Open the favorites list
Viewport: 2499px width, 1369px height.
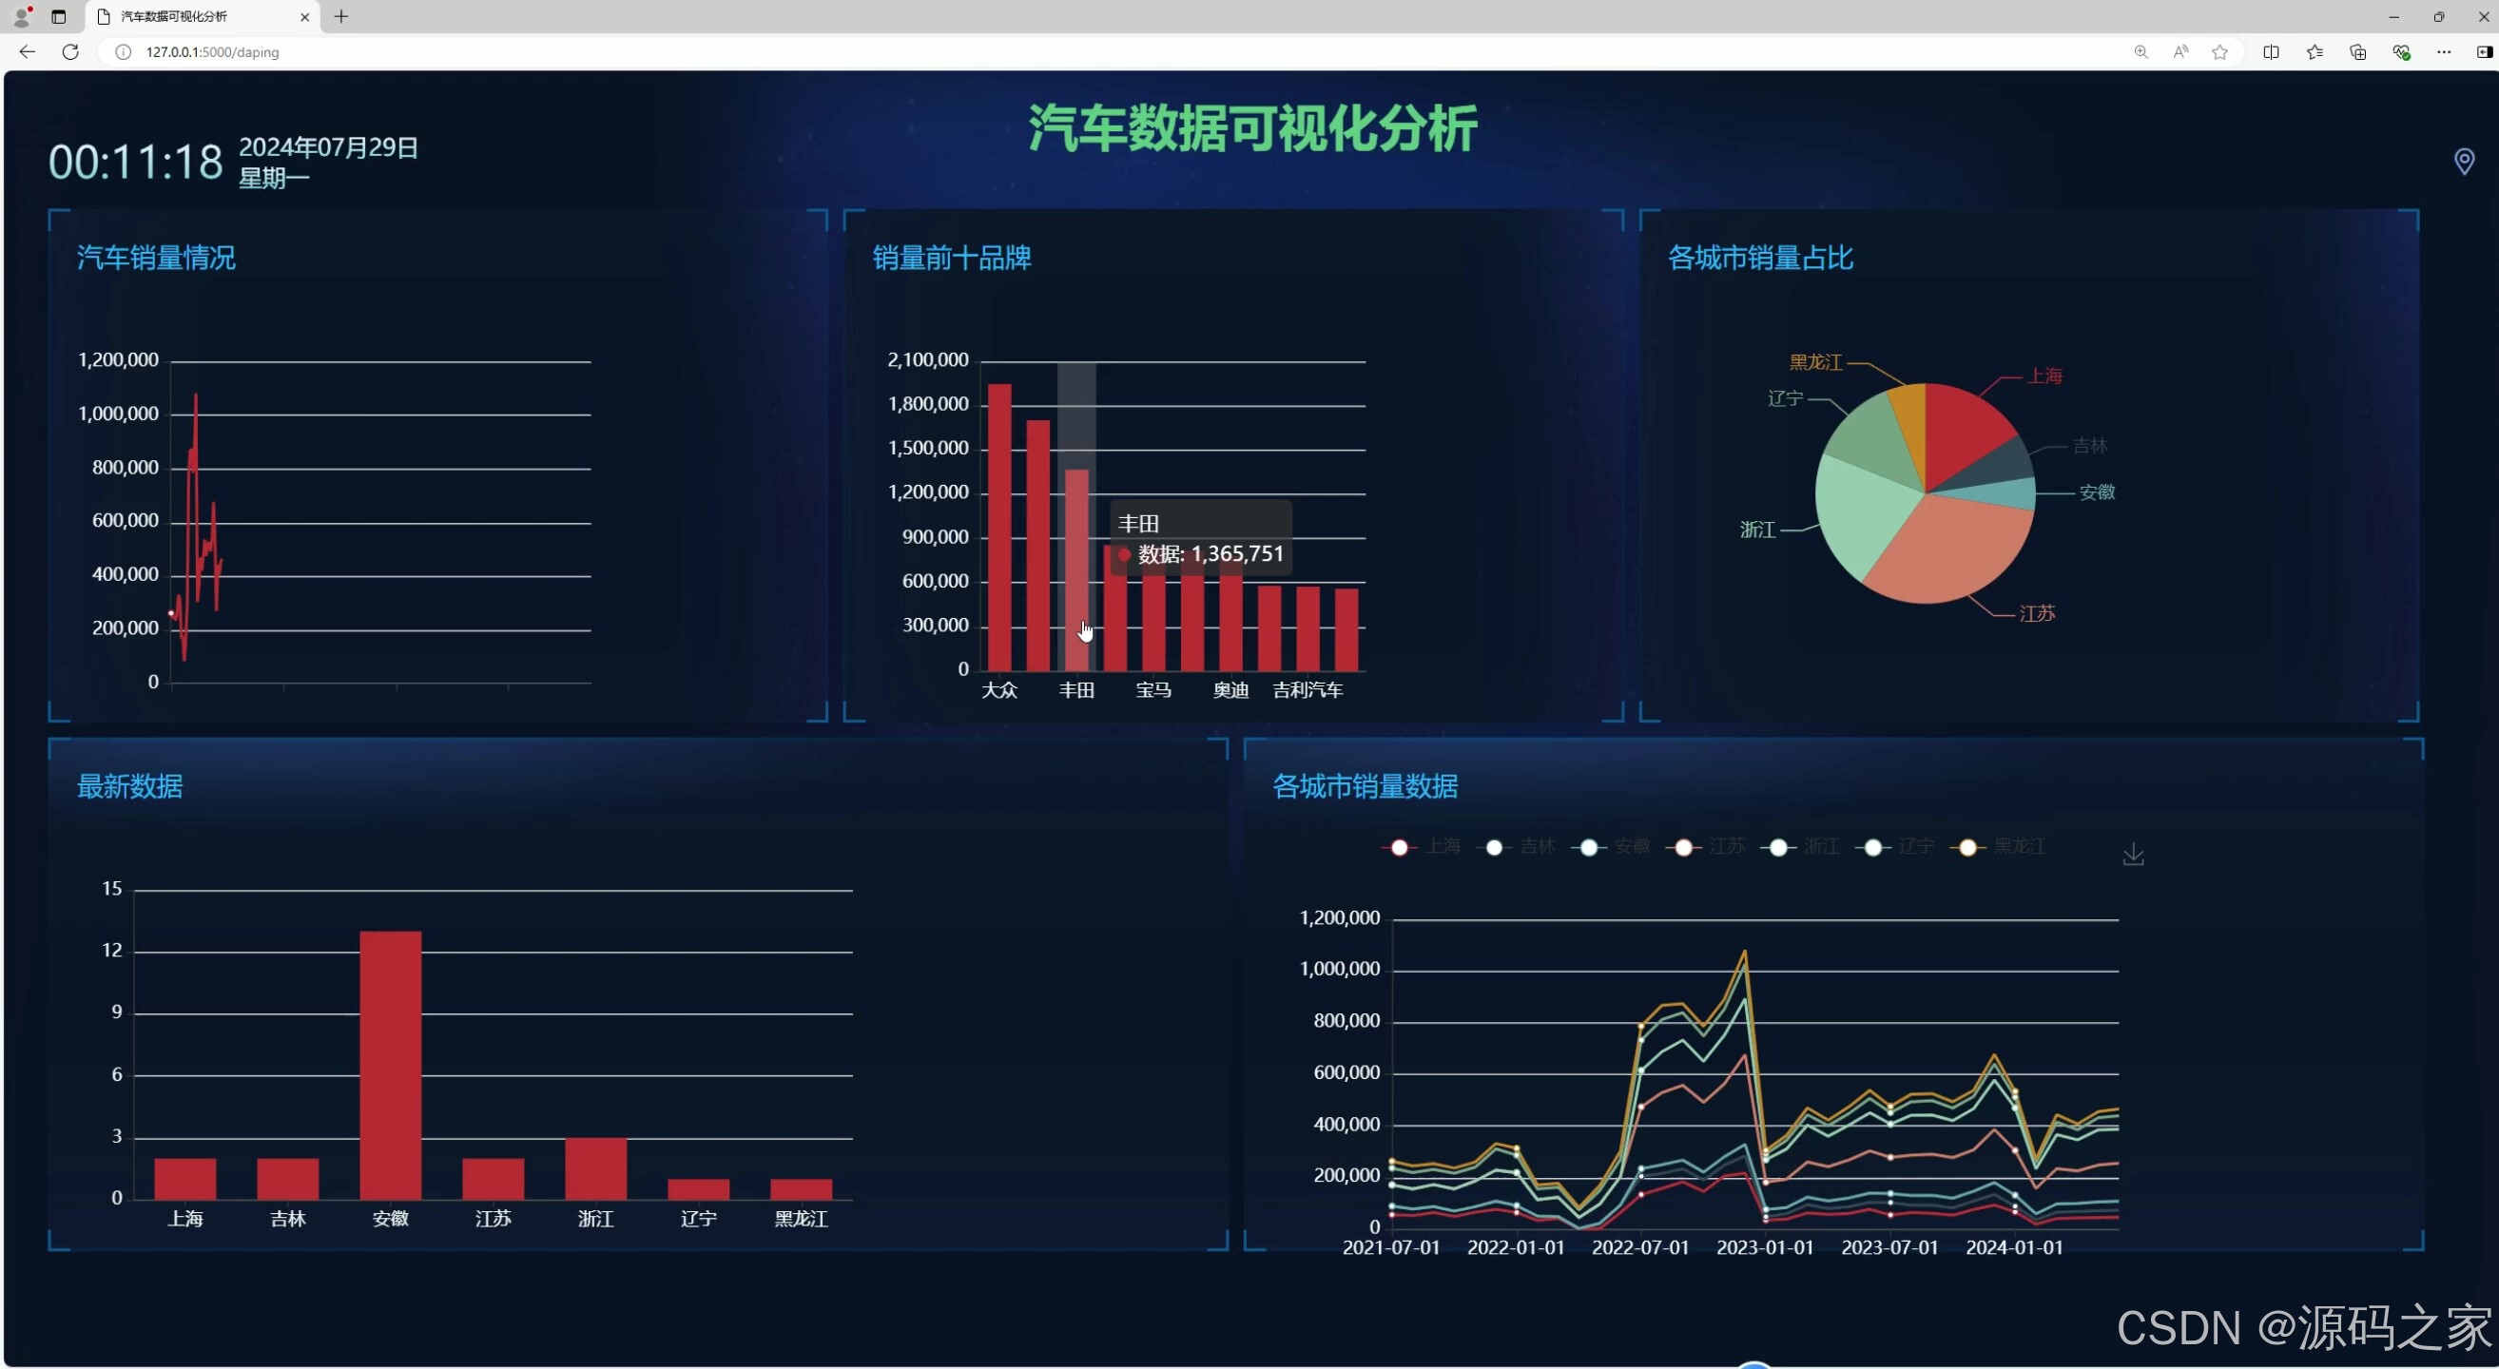click(x=2315, y=52)
